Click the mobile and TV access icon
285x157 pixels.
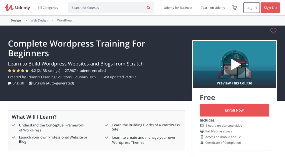(x=202, y=137)
